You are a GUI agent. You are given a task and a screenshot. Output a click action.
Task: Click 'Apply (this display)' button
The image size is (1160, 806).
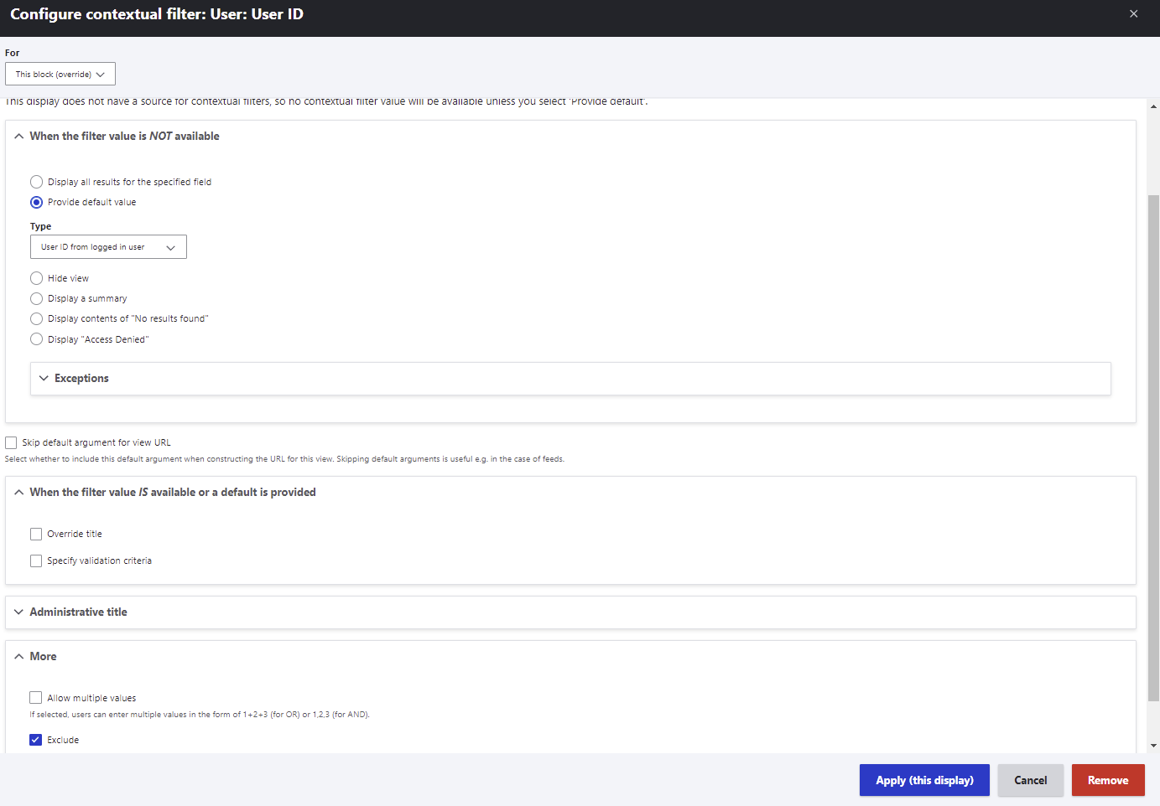(x=924, y=780)
